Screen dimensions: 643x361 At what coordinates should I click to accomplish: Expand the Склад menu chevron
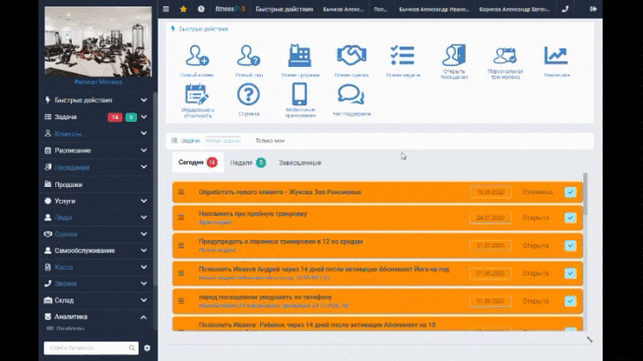(144, 300)
